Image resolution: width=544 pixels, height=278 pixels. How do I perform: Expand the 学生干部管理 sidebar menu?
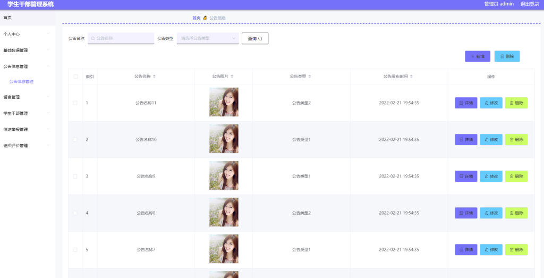[x=28, y=113]
